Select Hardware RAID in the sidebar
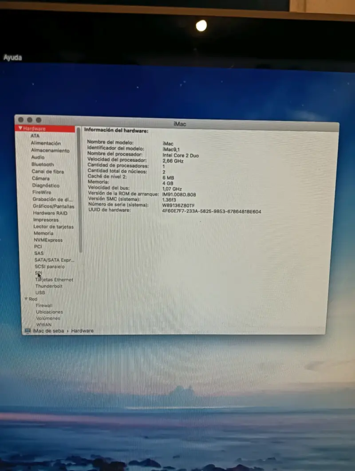Viewport: 355px width, 471px height. [50, 213]
